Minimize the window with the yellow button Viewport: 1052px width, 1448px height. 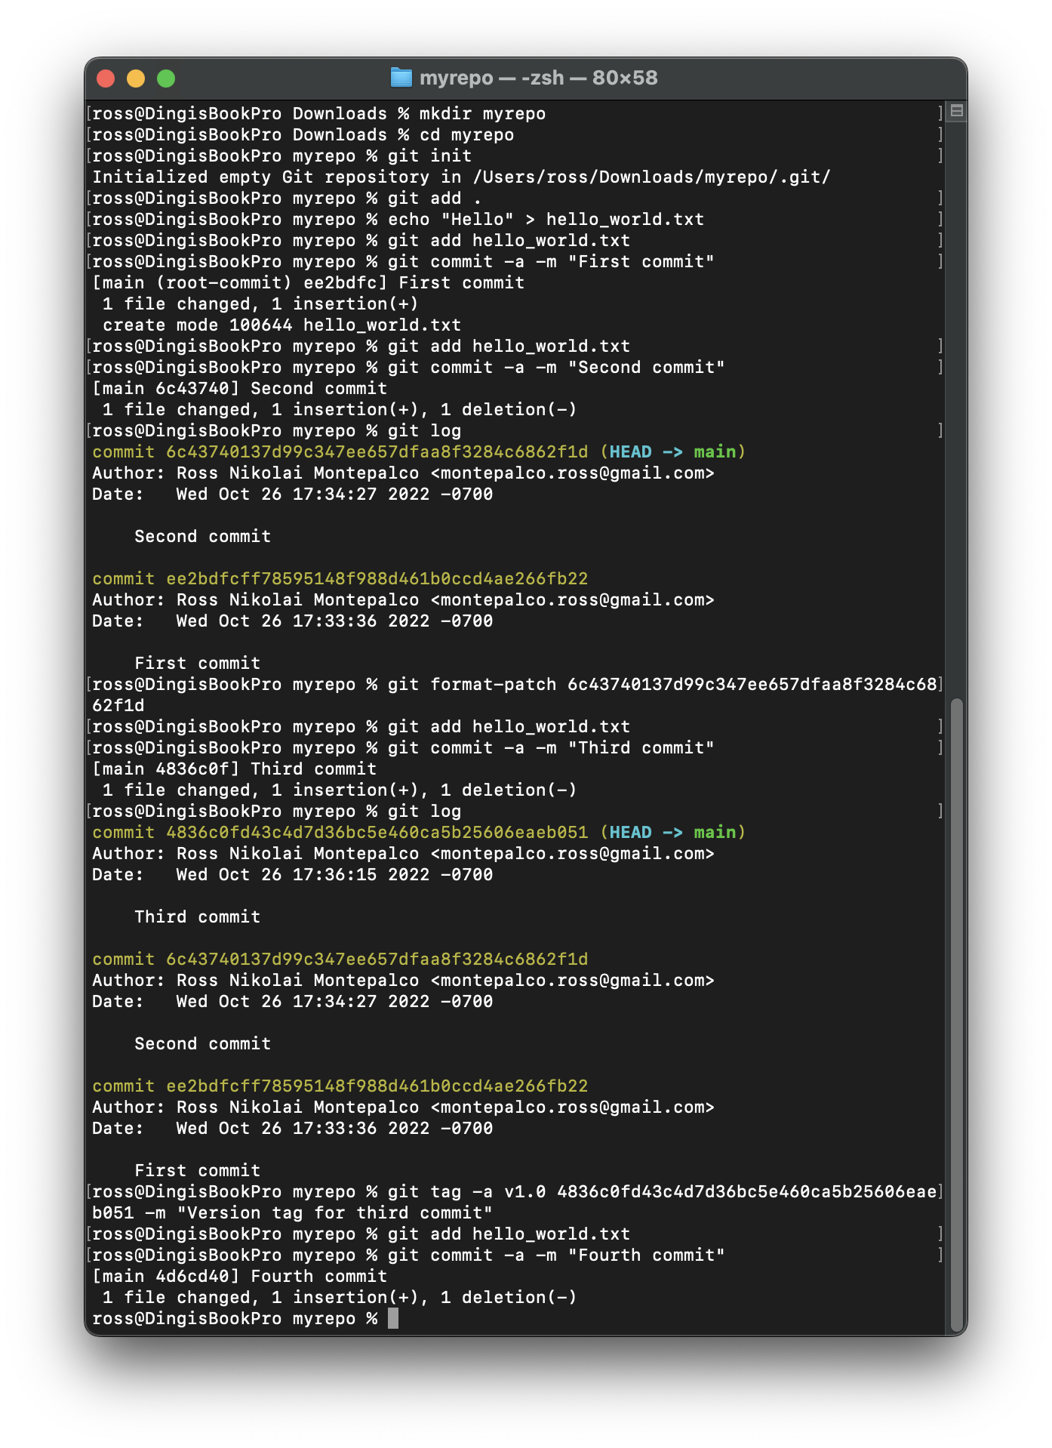[136, 79]
